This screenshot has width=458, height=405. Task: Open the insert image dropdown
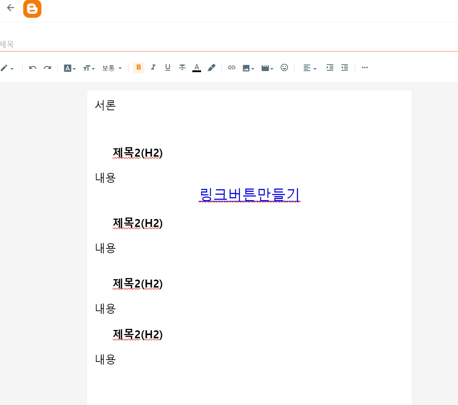249,67
